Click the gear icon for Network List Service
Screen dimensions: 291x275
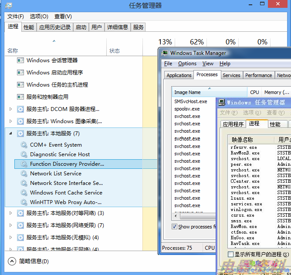(24, 174)
